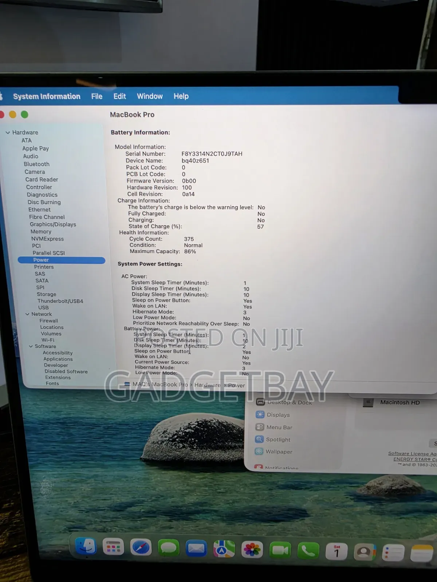The image size is (437, 582).
Task: Select Controller in the sidebar
Action: click(39, 187)
